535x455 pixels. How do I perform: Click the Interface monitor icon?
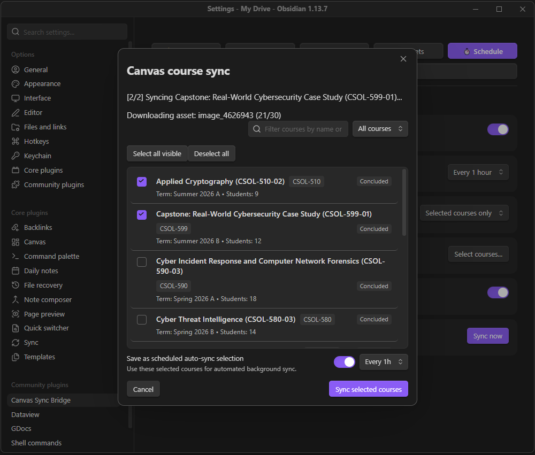tap(16, 98)
